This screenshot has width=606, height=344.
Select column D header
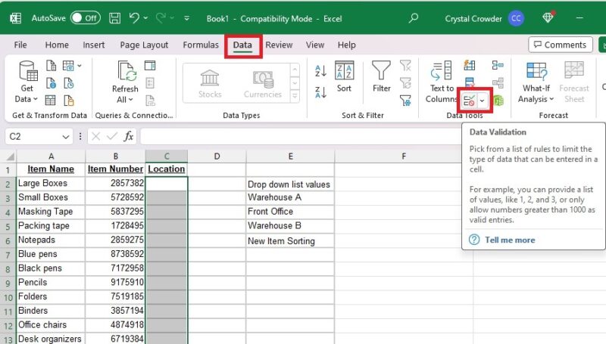click(x=217, y=157)
